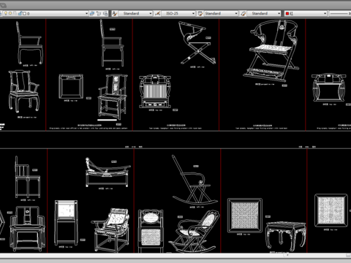Open the linetype control dropdown
The height and width of the screenshot is (263, 351).
click(x=340, y=13)
